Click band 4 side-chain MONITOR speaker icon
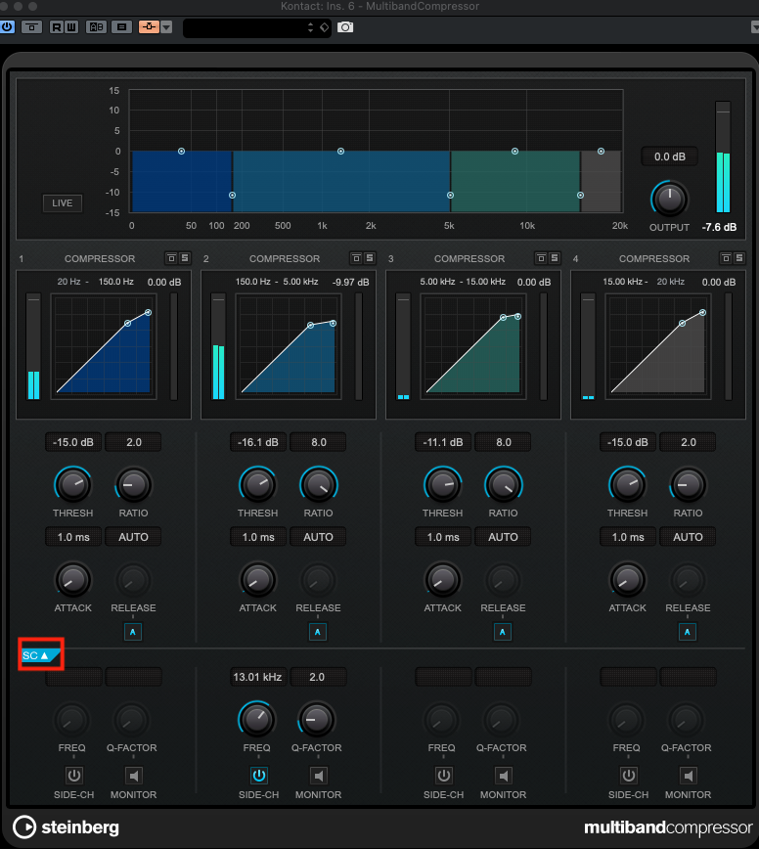Image resolution: width=759 pixels, height=849 pixels. pyautogui.click(x=688, y=776)
